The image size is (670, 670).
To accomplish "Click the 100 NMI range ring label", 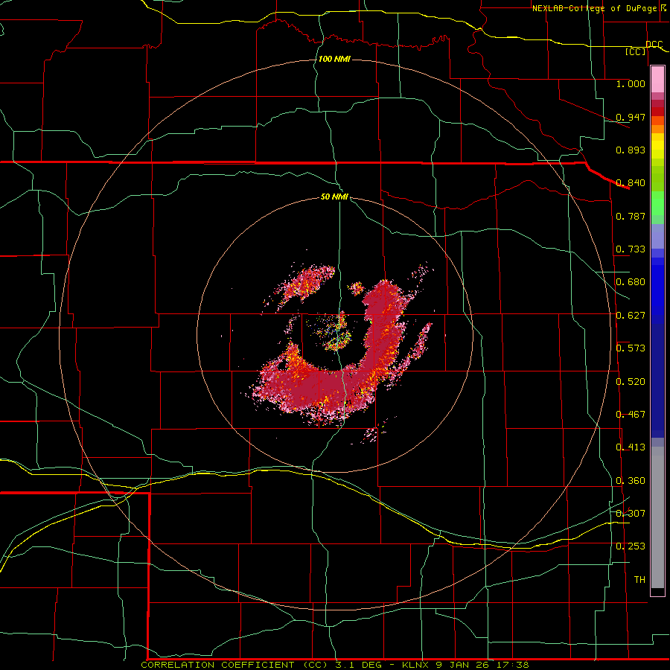I will pos(334,59).
